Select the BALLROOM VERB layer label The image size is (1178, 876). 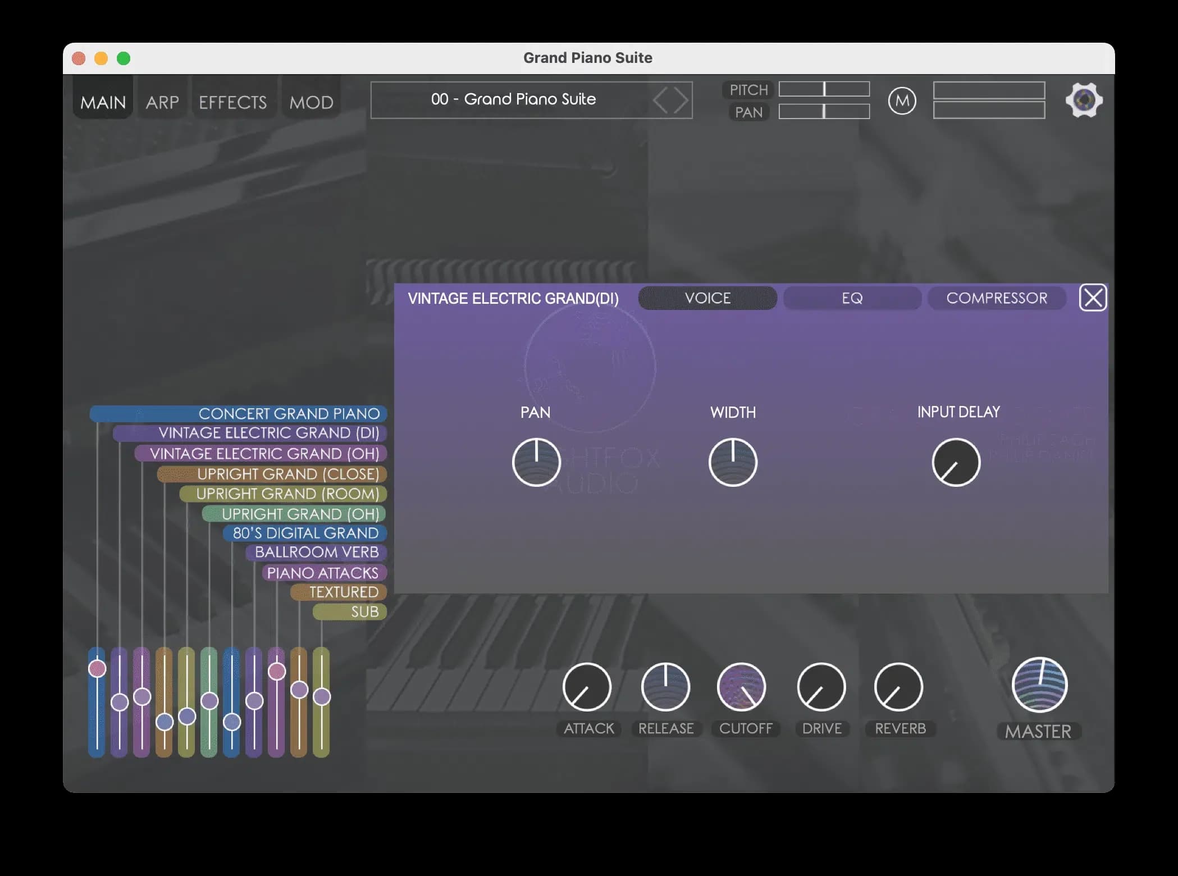coord(316,553)
